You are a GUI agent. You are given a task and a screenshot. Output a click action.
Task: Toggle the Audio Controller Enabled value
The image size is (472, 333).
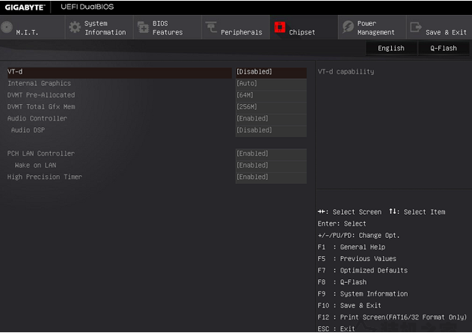pyautogui.click(x=270, y=118)
